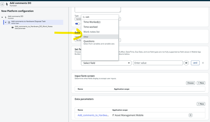Remove the set field row with X
Viewport: 210px width, 122px height.
pos(203,63)
